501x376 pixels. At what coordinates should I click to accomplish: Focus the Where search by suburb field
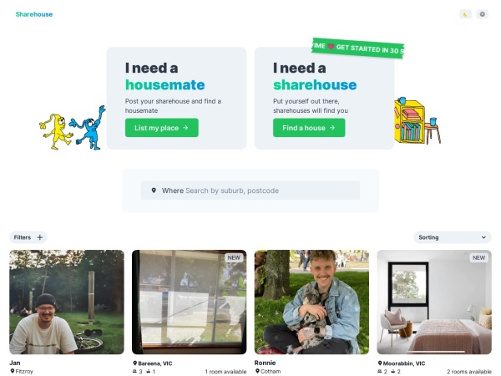click(x=250, y=191)
